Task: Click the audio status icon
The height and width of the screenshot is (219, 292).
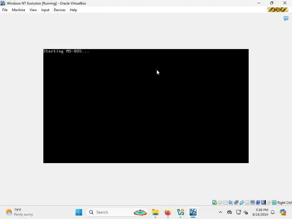Action: pos(231,202)
